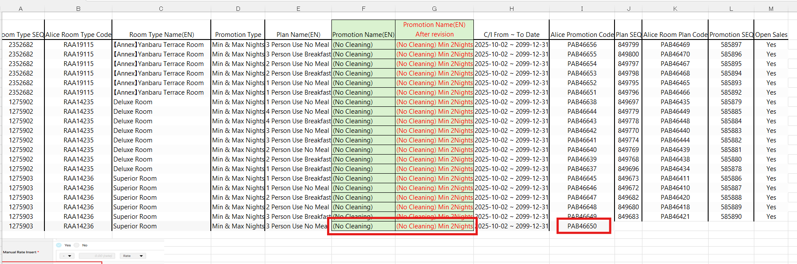Click the Alice Room Type Code header cell

pos(78,30)
